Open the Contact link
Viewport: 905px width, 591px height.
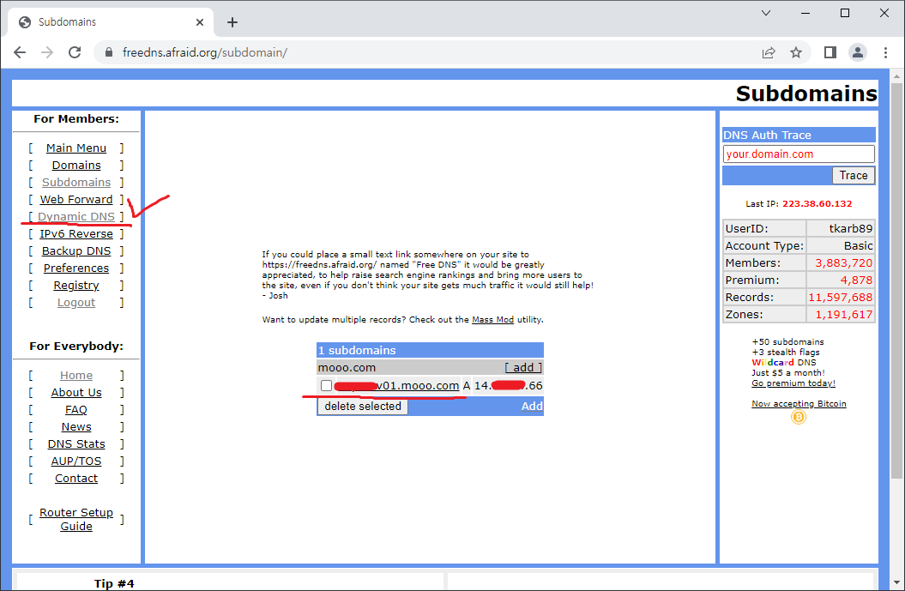pyautogui.click(x=76, y=479)
